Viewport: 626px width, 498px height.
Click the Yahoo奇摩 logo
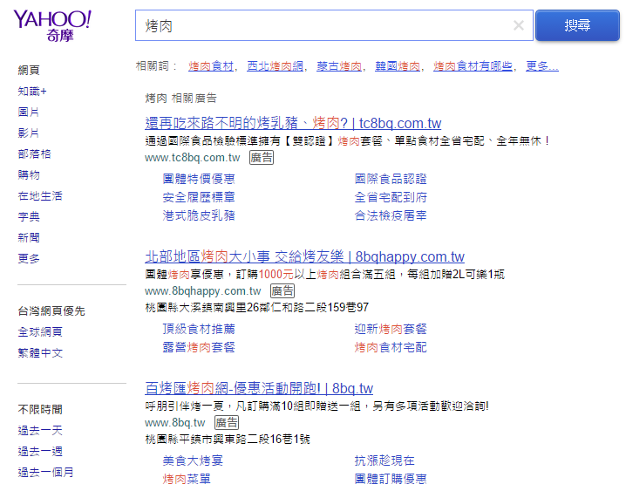[52, 26]
